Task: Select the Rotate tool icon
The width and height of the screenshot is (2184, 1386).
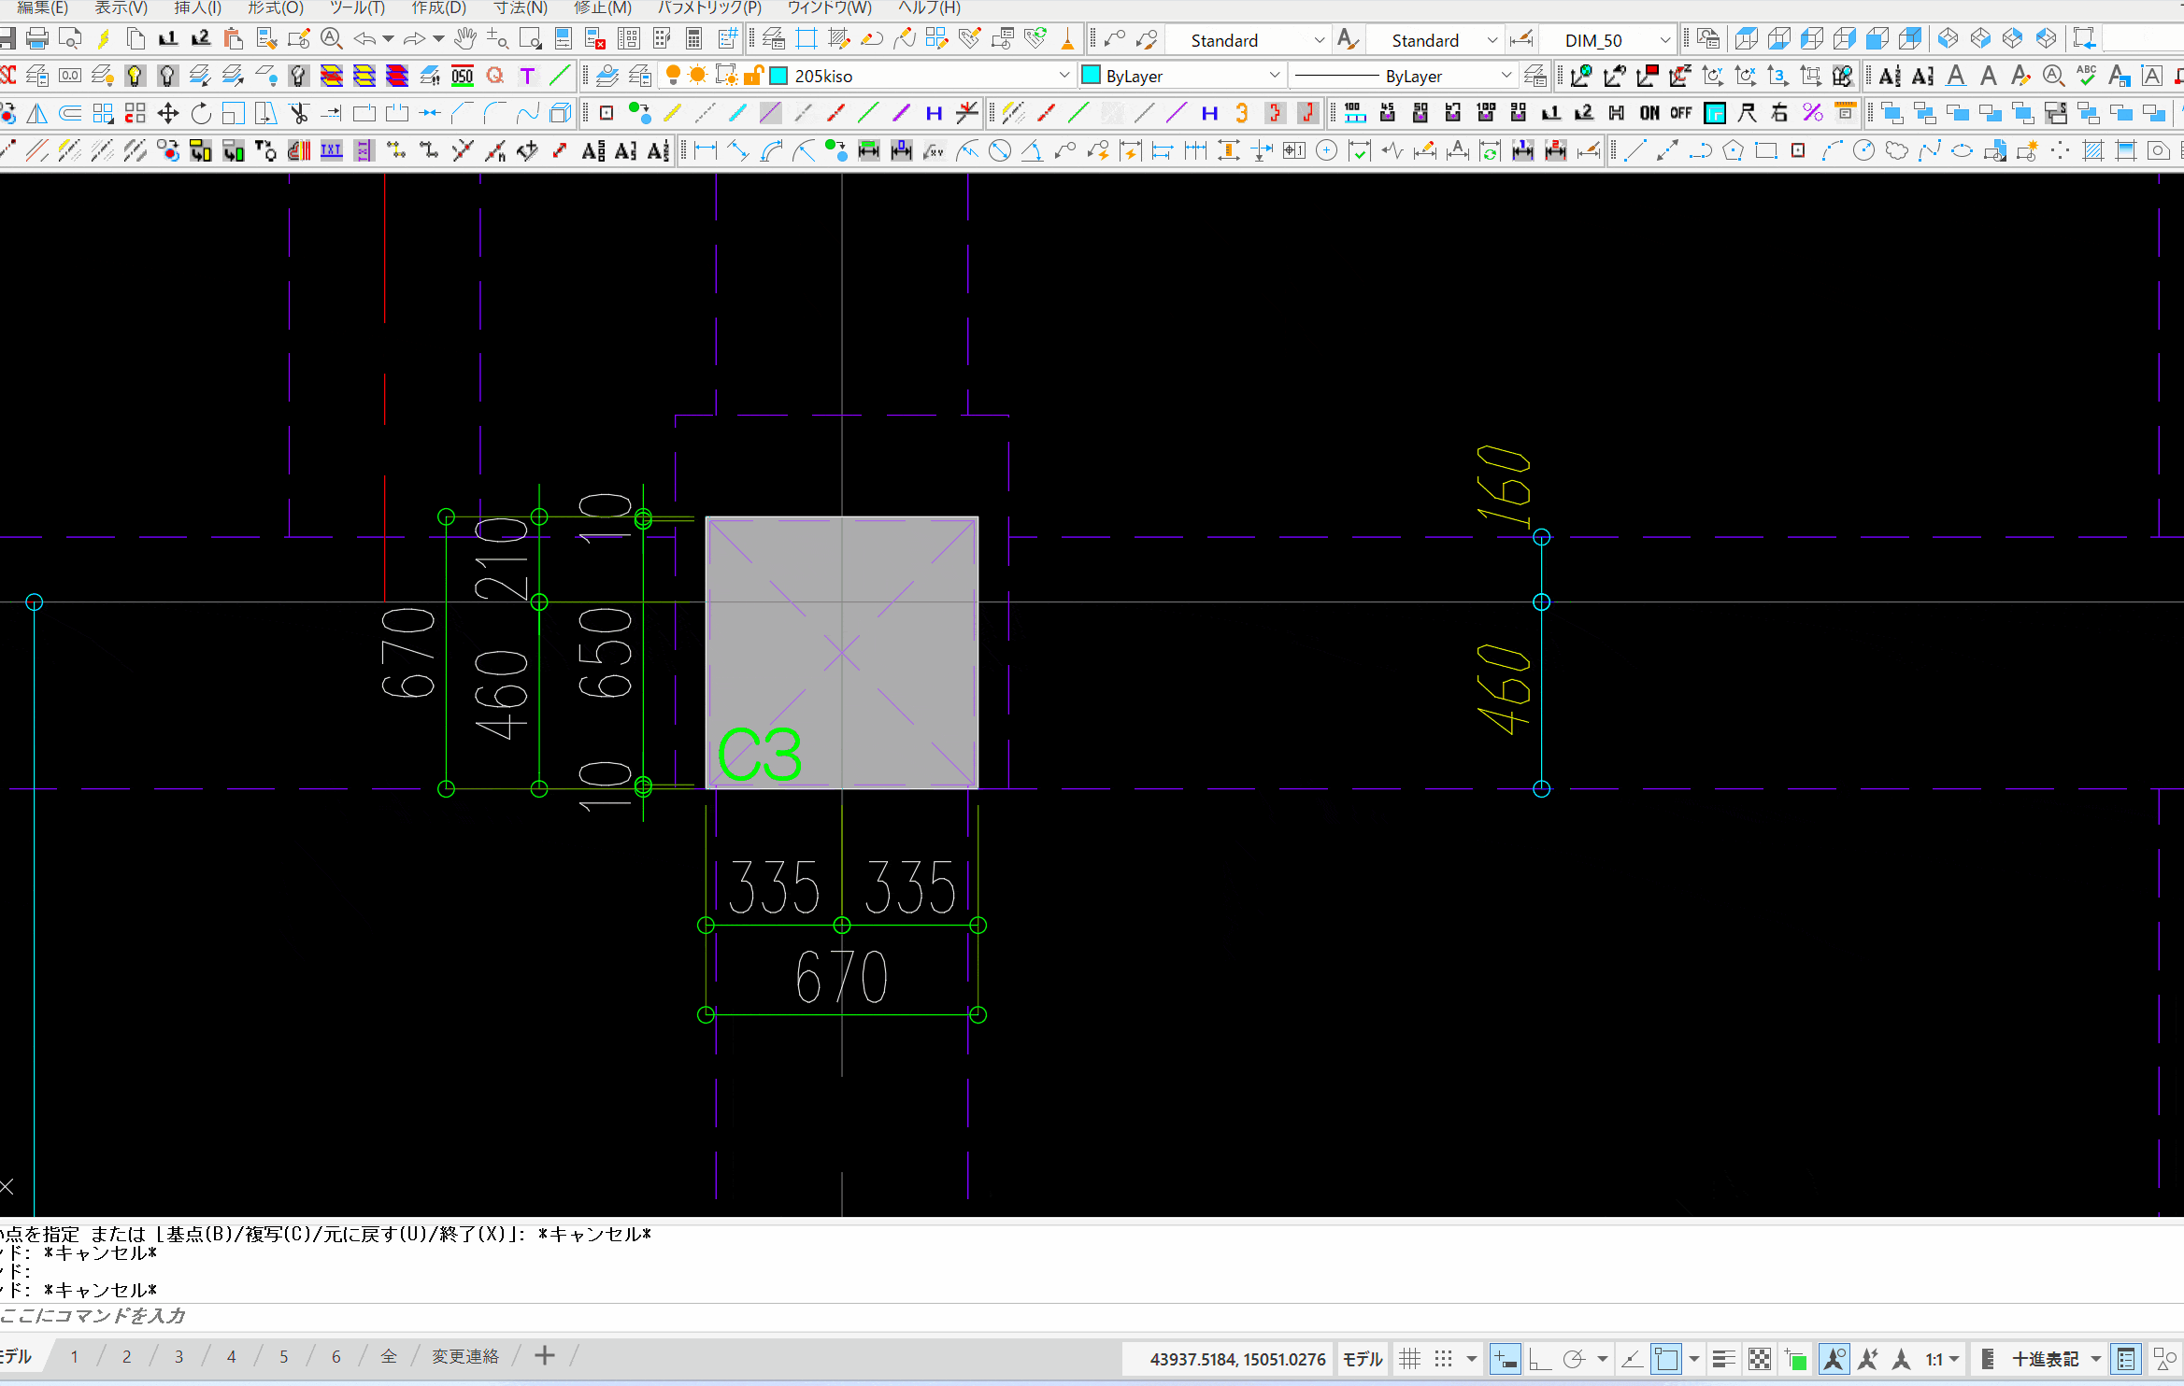Action: (201, 114)
